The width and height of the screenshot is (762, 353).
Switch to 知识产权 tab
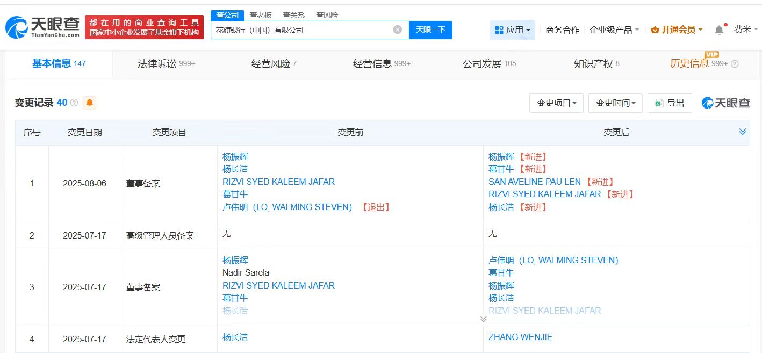(x=596, y=63)
